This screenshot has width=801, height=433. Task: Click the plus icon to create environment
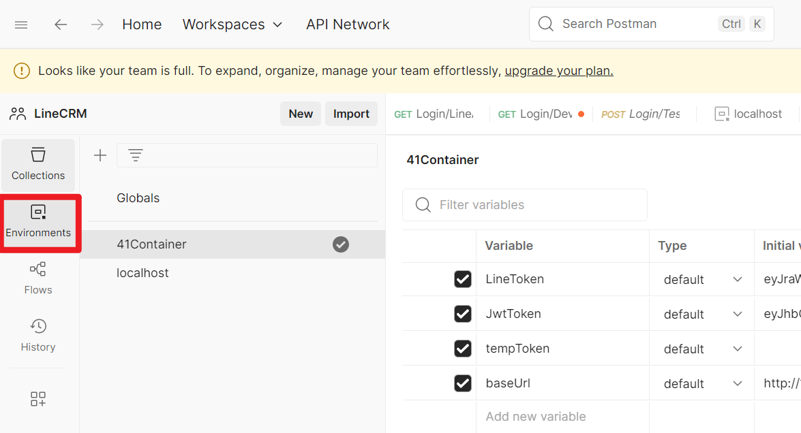(x=100, y=155)
